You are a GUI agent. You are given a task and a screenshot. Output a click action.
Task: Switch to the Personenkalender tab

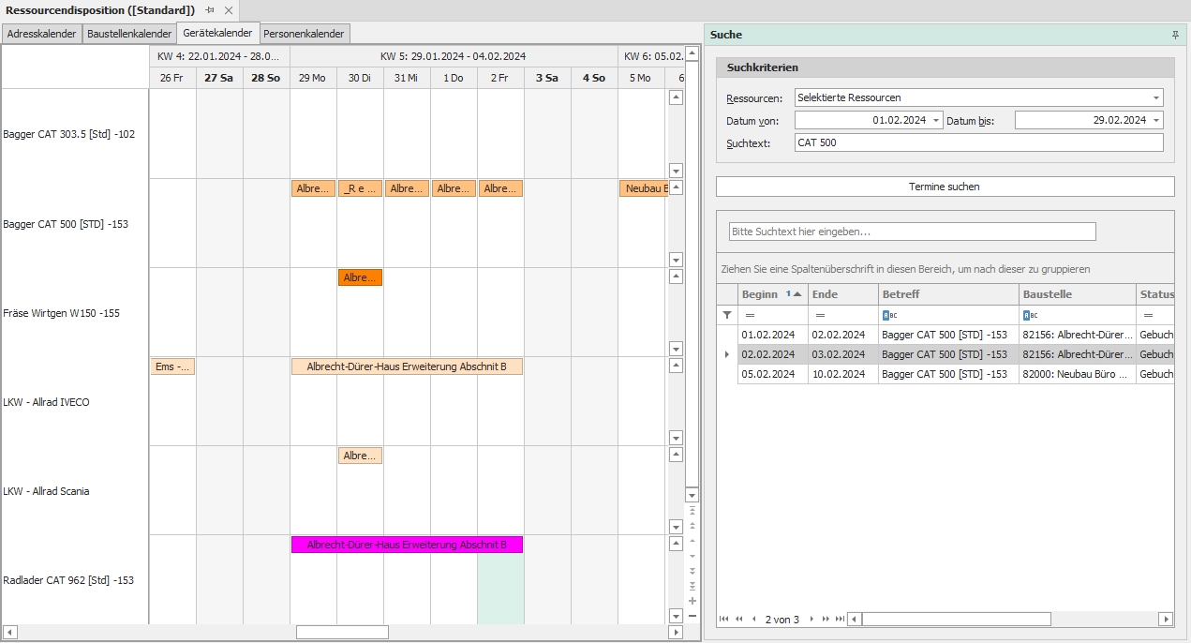304,34
